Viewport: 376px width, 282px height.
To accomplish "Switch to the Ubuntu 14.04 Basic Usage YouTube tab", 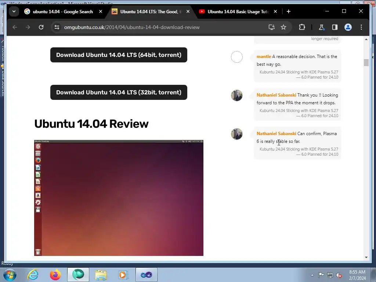I will coord(238,11).
